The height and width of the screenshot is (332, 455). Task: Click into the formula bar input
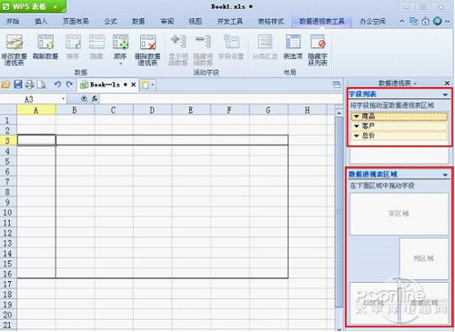click(221, 99)
